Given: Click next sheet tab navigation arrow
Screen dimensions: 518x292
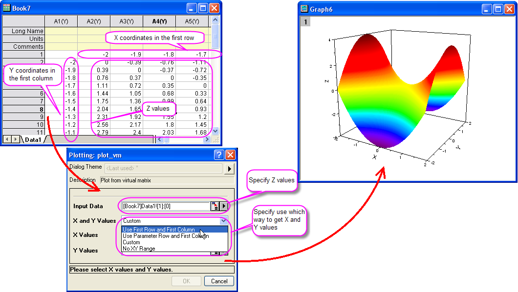Looking at the screenshot, I should 15,140.
